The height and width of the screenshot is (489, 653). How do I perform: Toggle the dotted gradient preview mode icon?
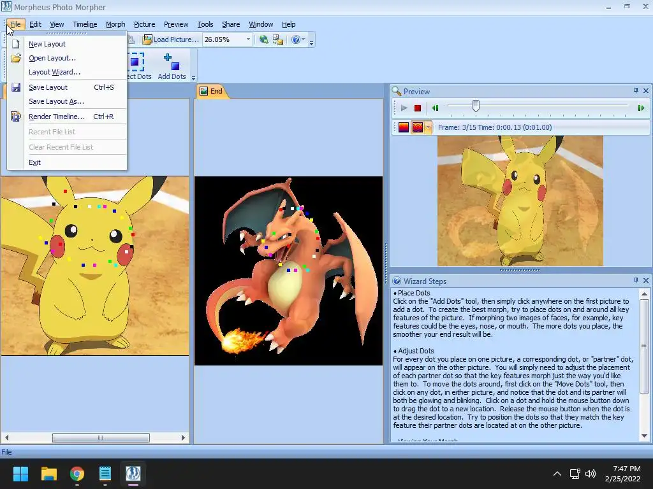point(417,127)
